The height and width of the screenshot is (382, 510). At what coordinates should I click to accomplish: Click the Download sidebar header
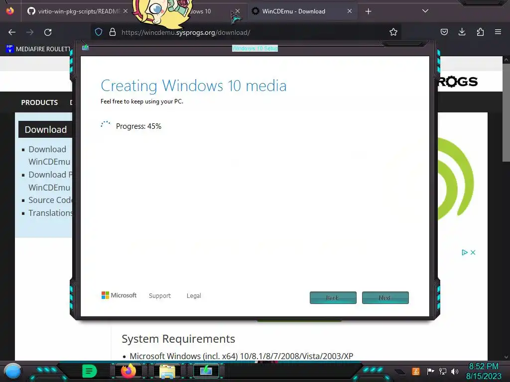point(46,130)
